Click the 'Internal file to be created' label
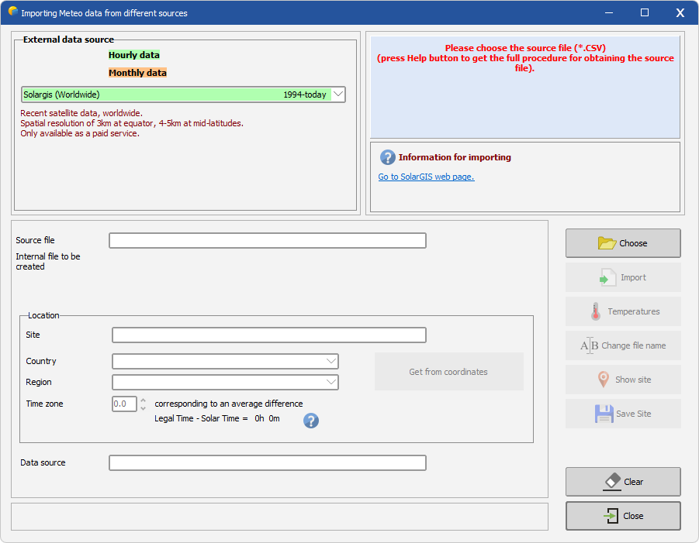 click(x=48, y=261)
